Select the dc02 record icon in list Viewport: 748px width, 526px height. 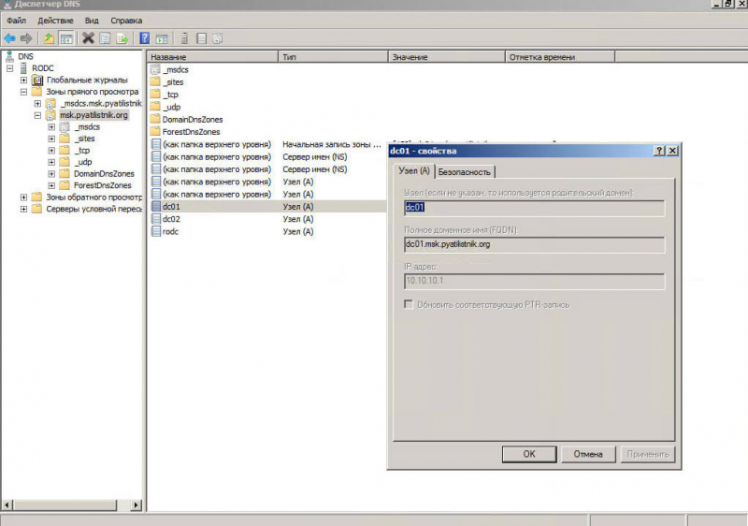click(155, 219)
